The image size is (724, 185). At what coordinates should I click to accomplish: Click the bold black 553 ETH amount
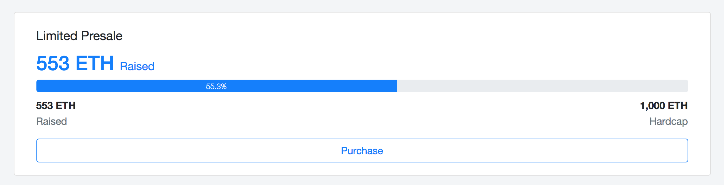pos(56,106)
